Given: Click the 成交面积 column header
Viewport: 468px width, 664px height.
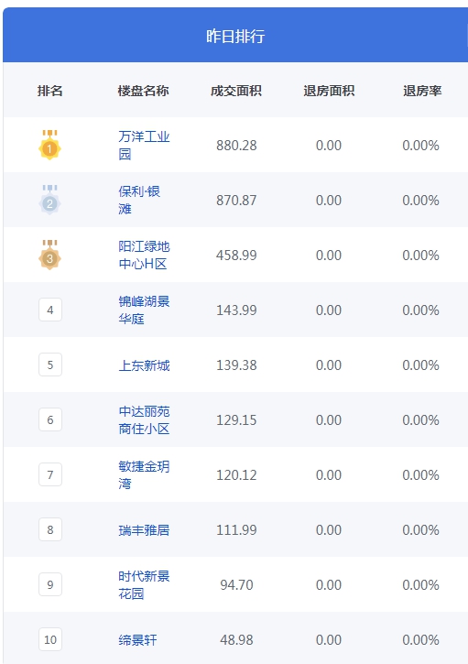Looking at the screenshot, I should 236,91.
